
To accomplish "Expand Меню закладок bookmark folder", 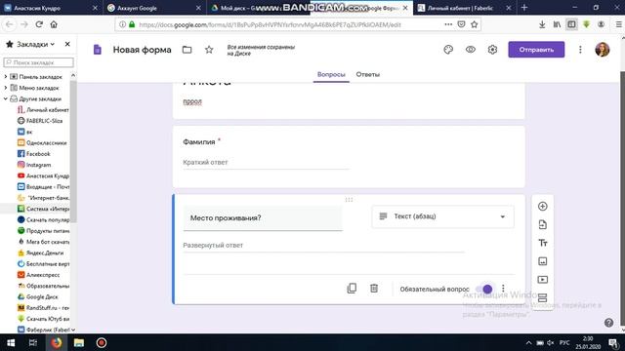I will (6, 88).
